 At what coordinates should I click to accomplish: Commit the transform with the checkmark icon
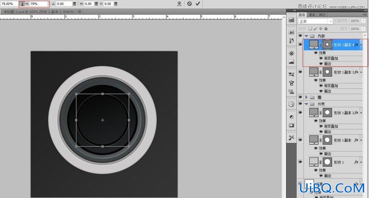(x=198, y=4)
